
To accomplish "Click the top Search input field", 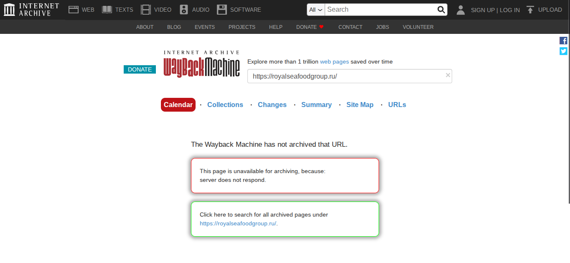I will click(380, 10).
